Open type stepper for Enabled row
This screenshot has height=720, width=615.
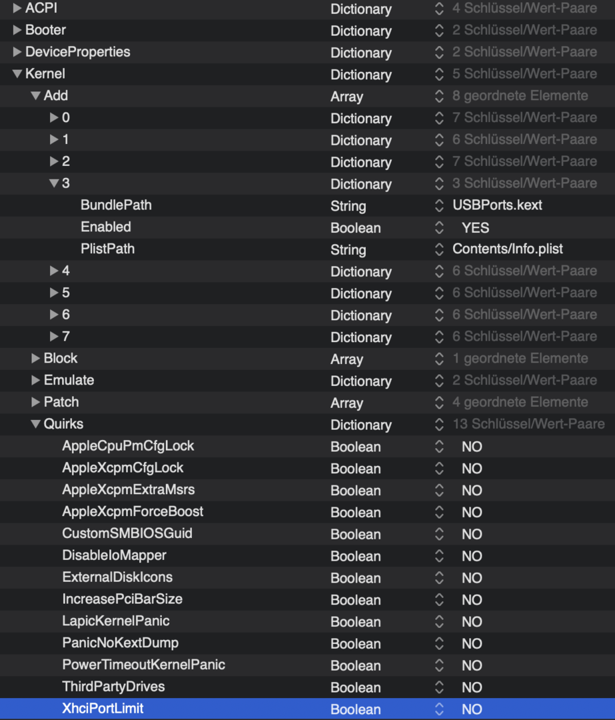[438, 228]
